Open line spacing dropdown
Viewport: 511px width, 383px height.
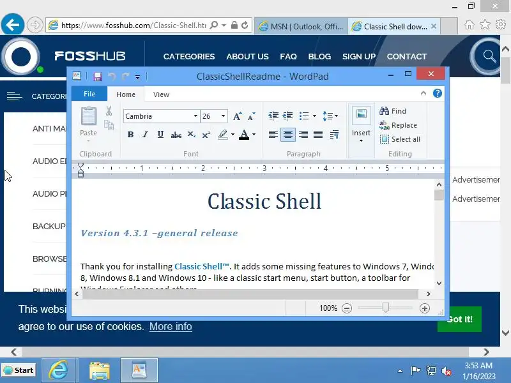[330, 116]
